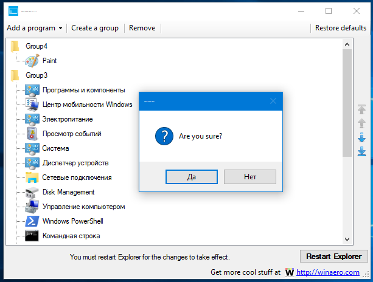Click the move-up arrow icon

pos(361,123)
